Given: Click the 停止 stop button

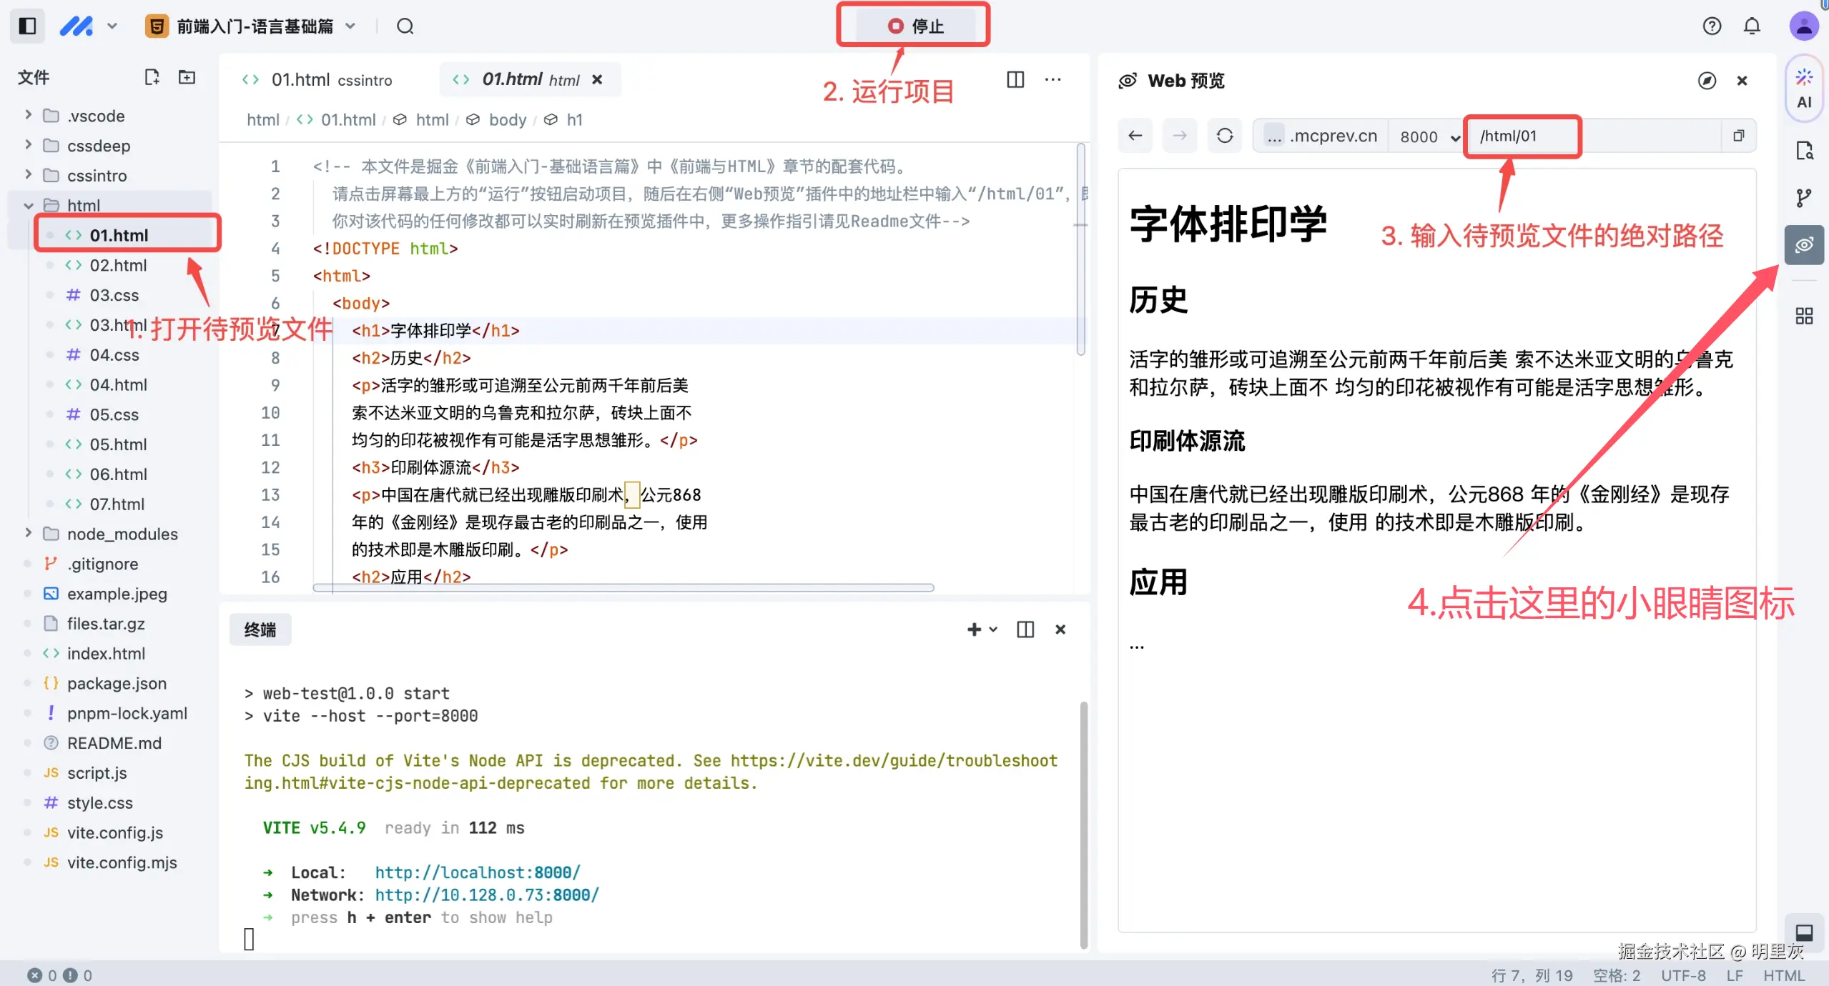Looking at the screenshot, I should pos(915,26).
